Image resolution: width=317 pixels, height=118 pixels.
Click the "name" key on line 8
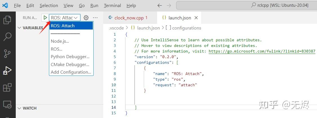pyautogui.click(x=160, y=74)
